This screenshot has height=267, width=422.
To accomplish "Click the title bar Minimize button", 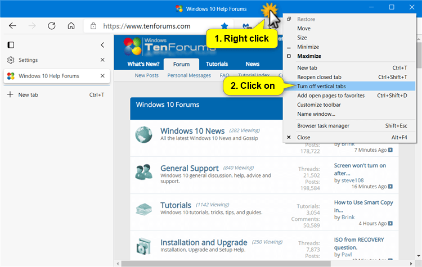I will (x=371, y=7).
